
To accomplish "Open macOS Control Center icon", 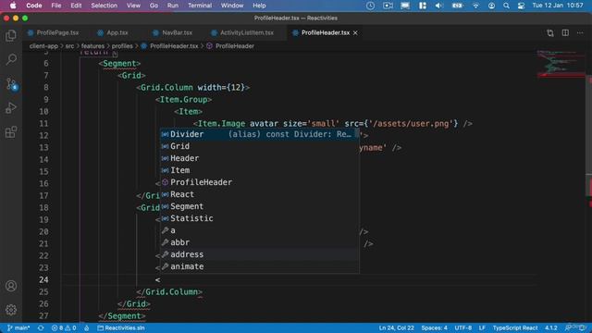I will pyautogui.click(x=521, y=6).
